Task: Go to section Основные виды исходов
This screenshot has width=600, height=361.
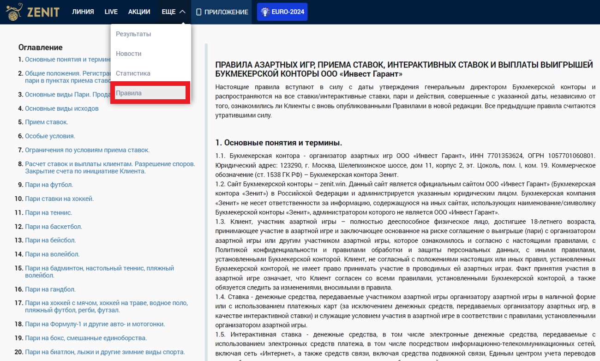Action: pyautogui.click(x=62, y=108)
